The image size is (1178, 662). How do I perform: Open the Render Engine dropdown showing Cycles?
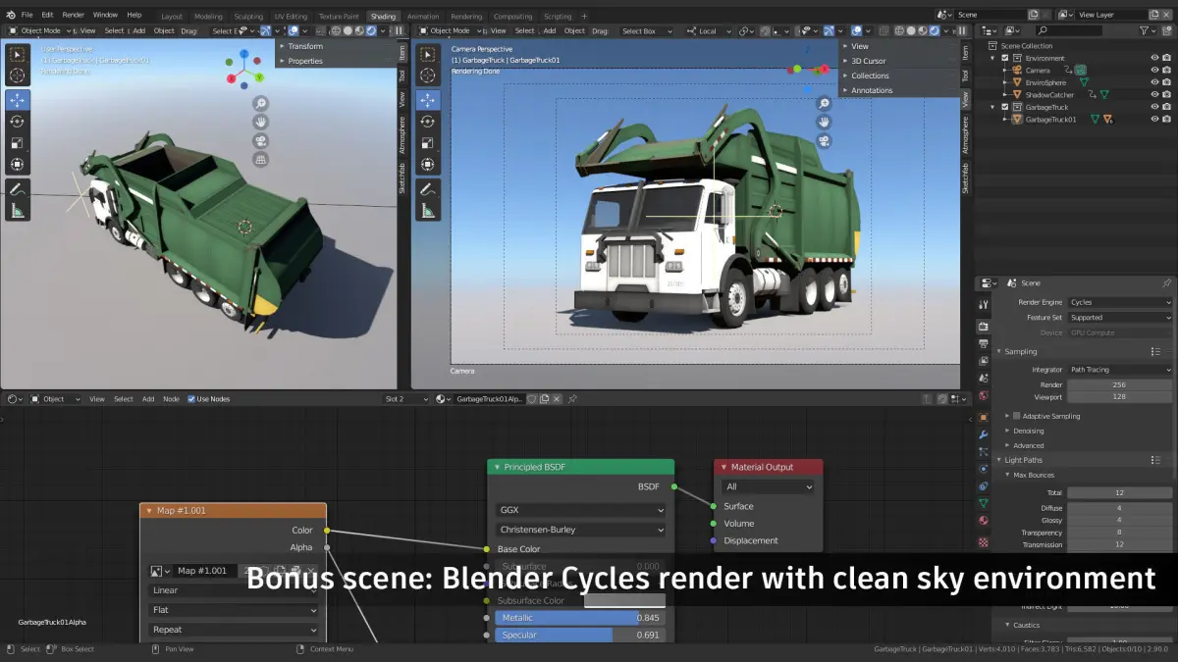(1120, 302)
